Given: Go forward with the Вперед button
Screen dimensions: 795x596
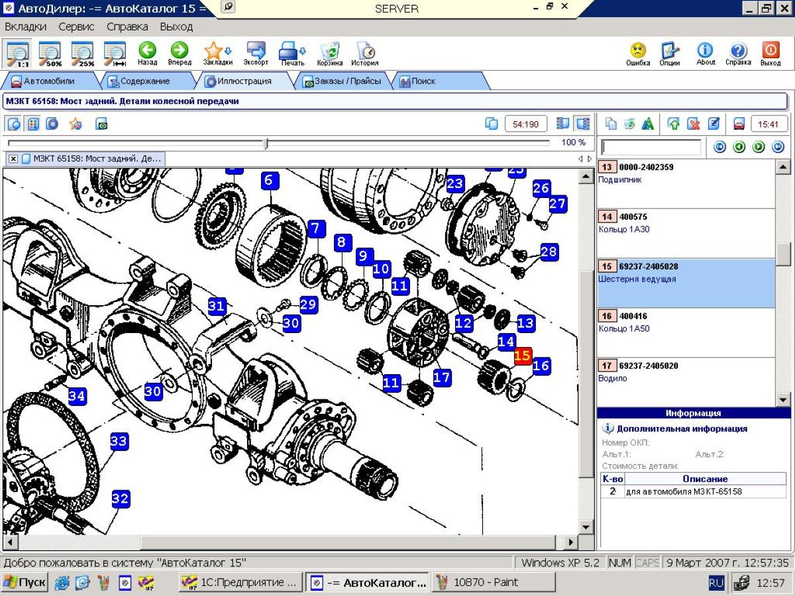Looking at the screenshot, I should (x=180, y=53).
